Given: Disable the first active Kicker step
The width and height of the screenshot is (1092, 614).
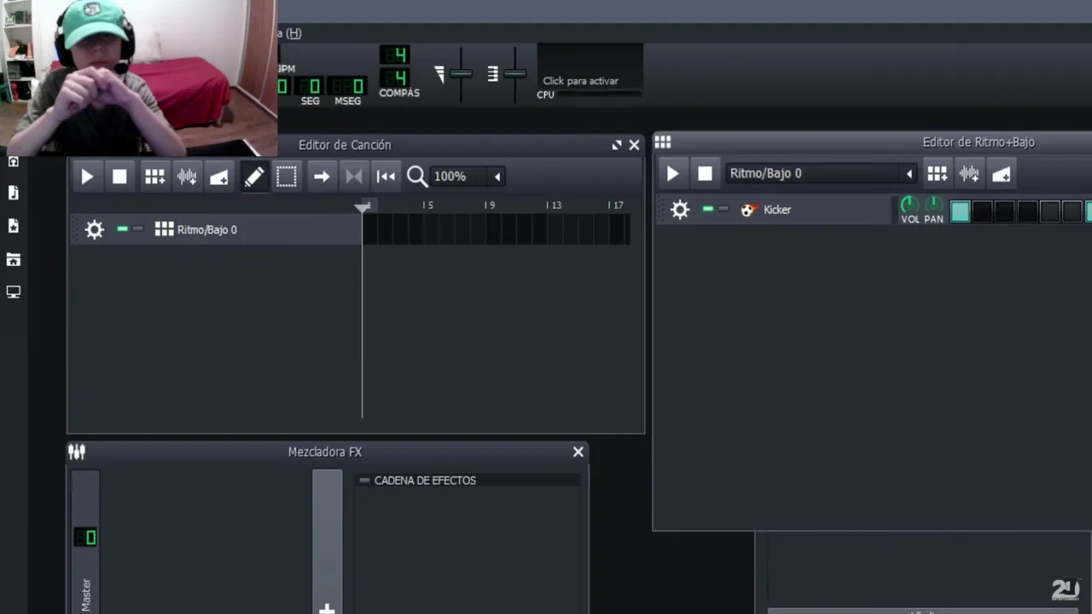Looking at the screenshot, I should 960,211.
